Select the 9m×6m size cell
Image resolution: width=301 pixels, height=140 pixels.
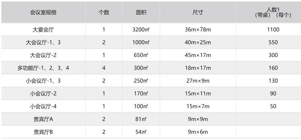[x=198, y=132]
